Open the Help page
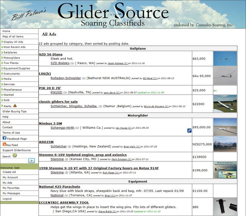 (5, 117)
